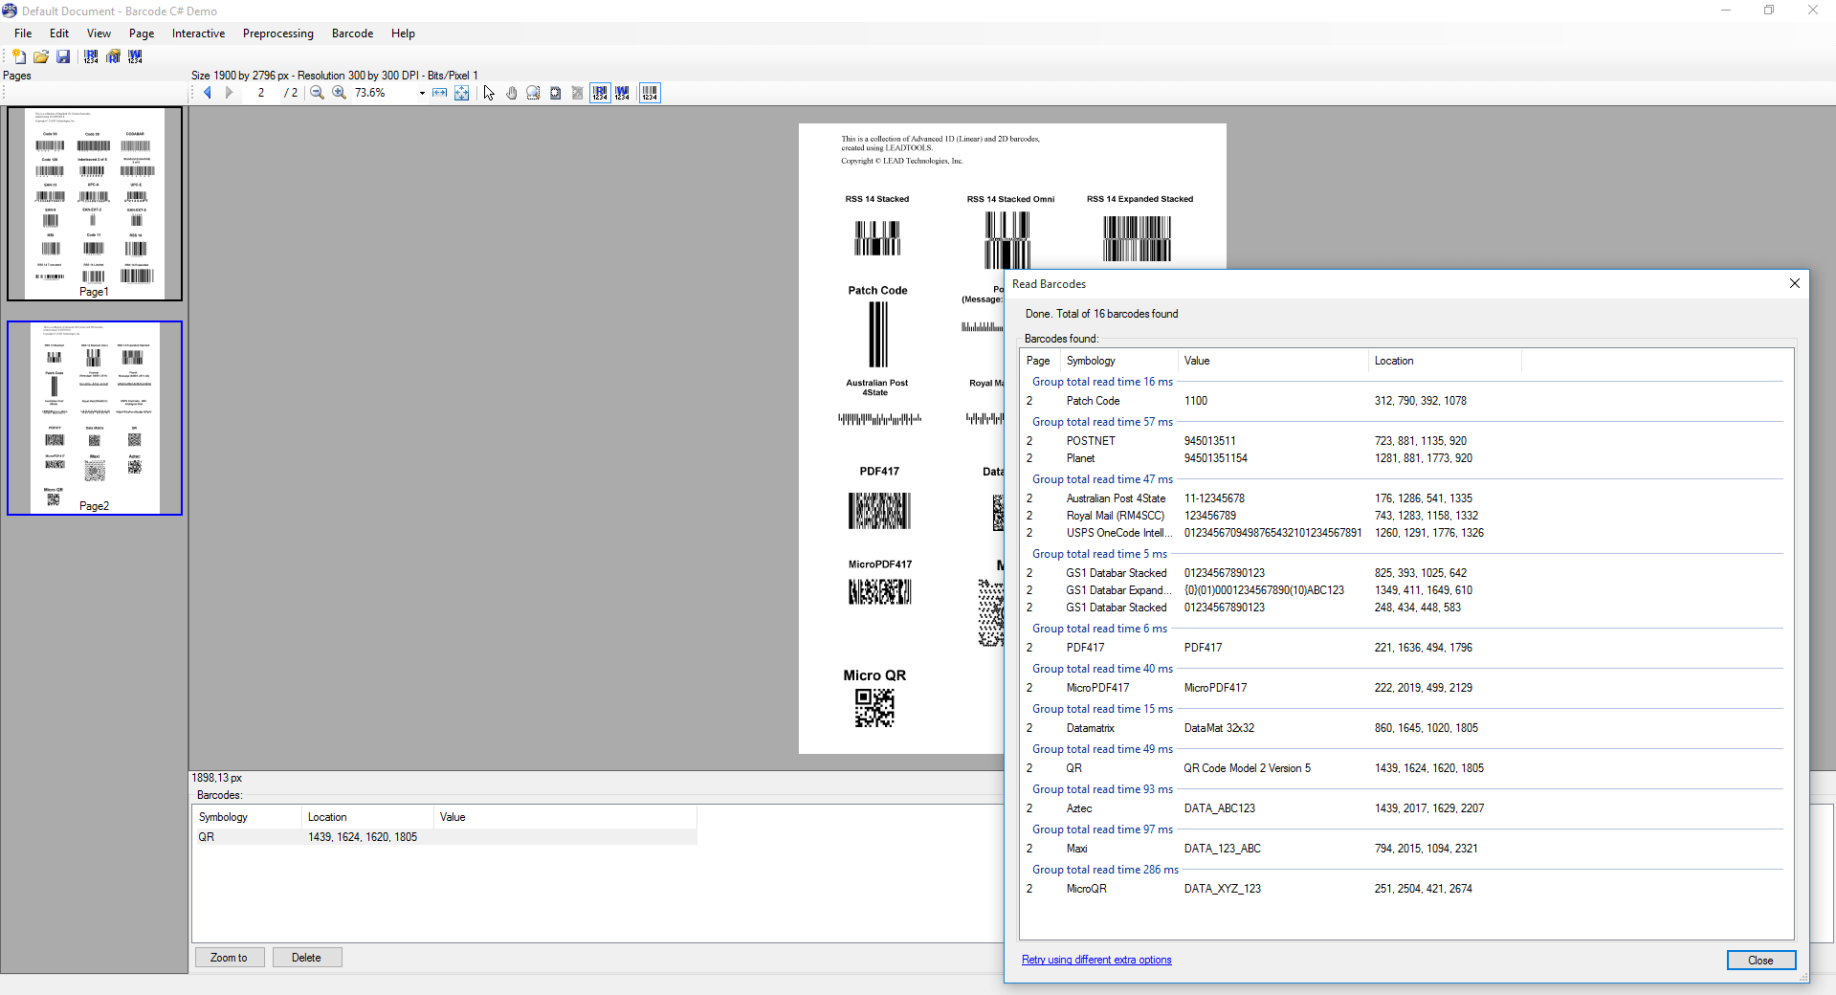
Task: Select the pan hand tool
Action: (512, 93)
